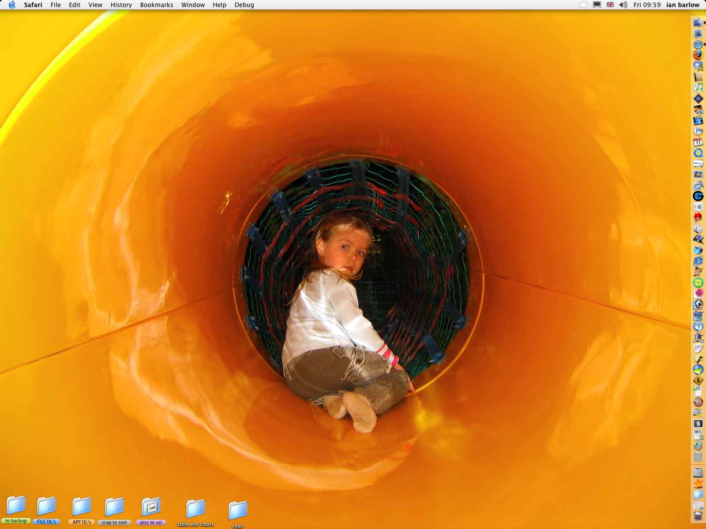Click the Safari compass icon in Dock

pyautogui.click(x=698, y=44)
